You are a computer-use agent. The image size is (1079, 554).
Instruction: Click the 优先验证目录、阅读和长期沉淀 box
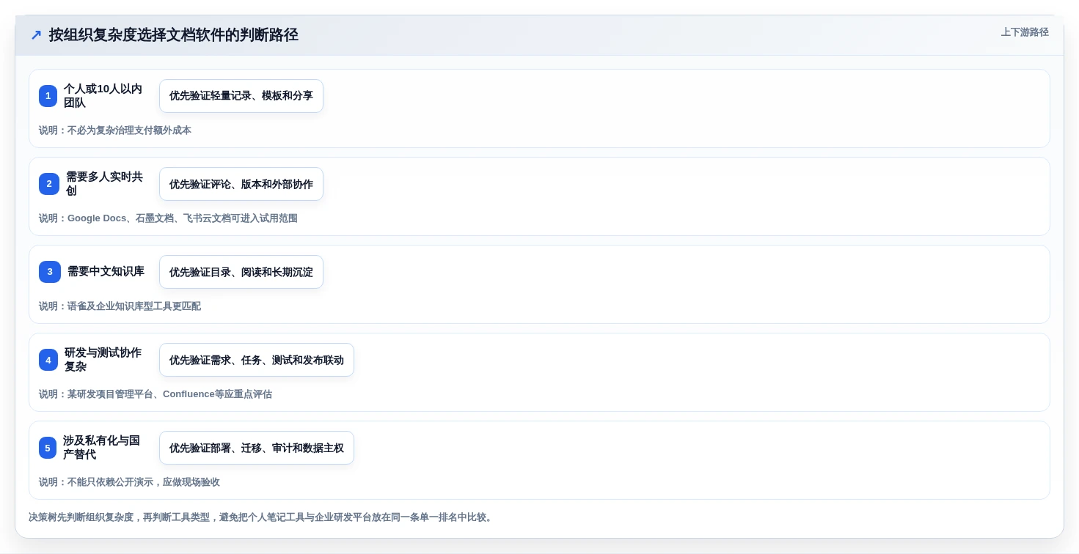(241, 272)
